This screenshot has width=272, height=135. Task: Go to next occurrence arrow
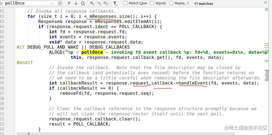point(76,3)
